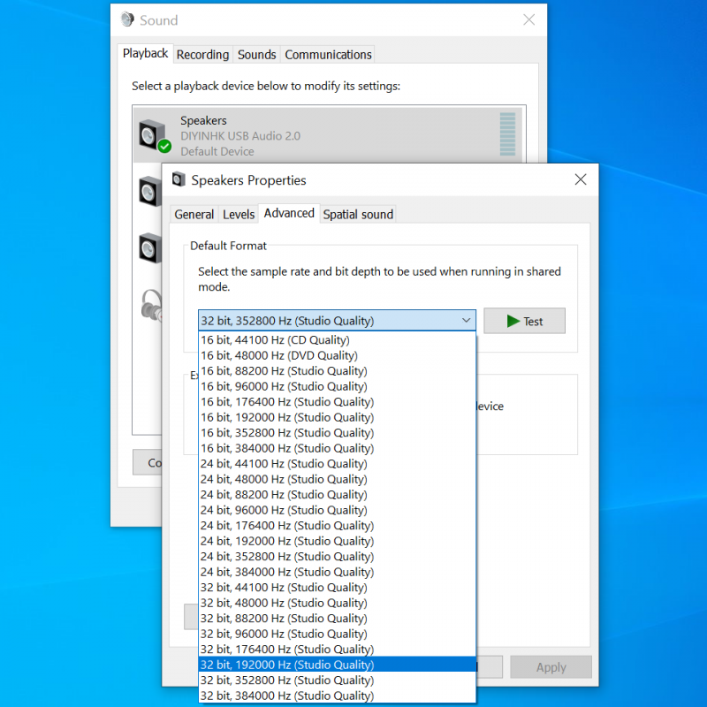Click the speaker level meter bars

point(507,134)
